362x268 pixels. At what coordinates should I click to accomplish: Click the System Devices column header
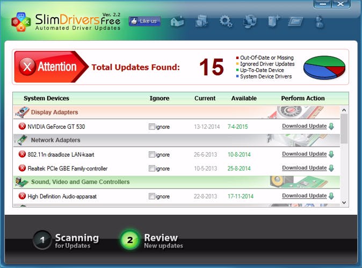[46, 98]
